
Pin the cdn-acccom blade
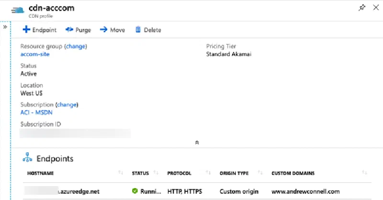pyautogui.click(x=362, y=8)
